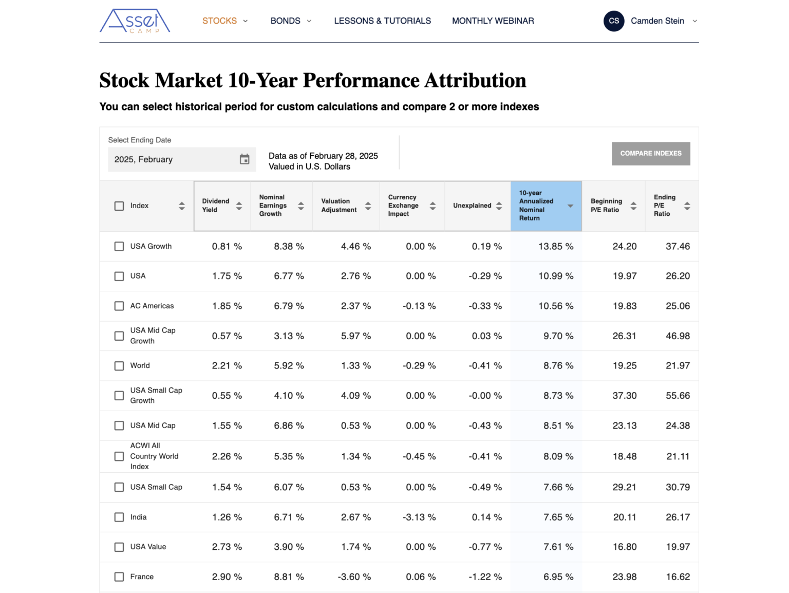Check the USA Growth index checkbox
789x593 pixels.
tap(119, 246)
